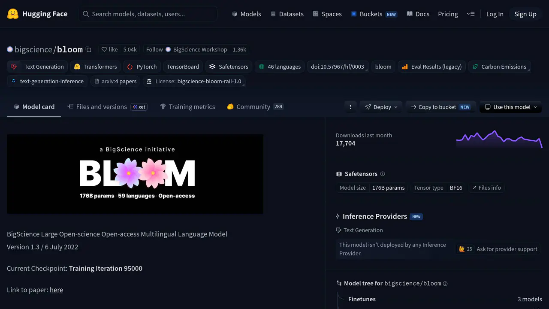The height and width of the screenshot is (309, 549).
Task: Click the Buckets icon in navbar
Action: pos(354,14)
